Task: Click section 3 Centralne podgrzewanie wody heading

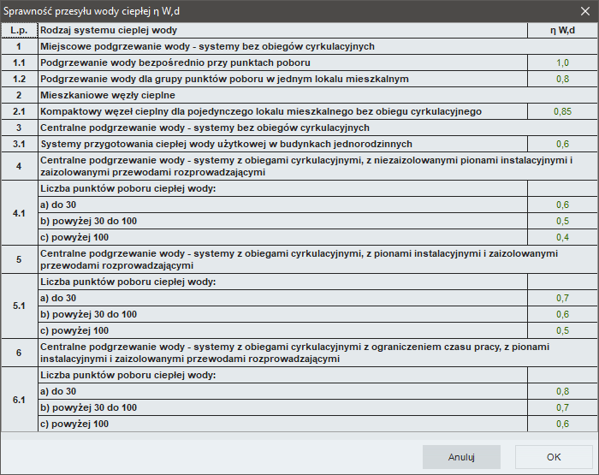Action: [x=317, y=128]
